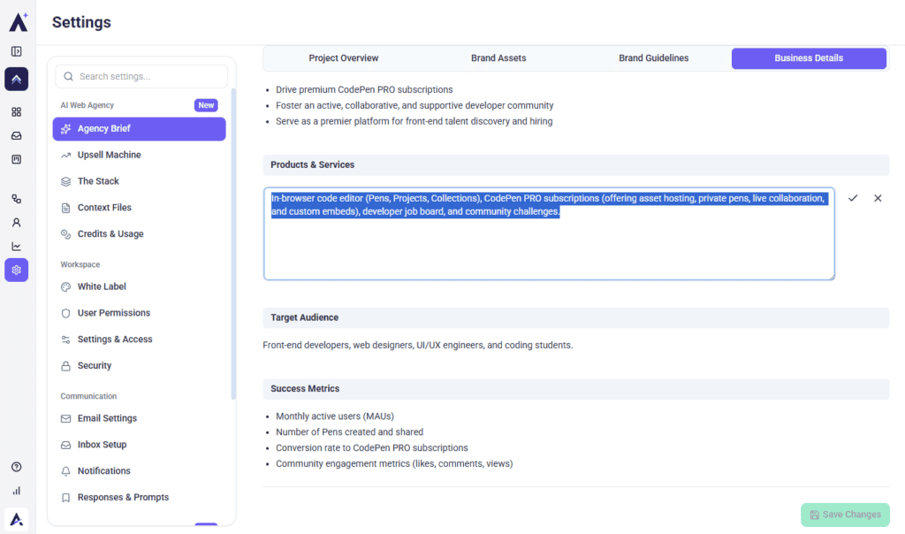Click the Settings page title
The height and width of the screenshot is (534, 905).
pos(81,22)
